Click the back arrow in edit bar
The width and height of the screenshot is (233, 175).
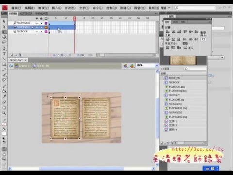[11, 66]
